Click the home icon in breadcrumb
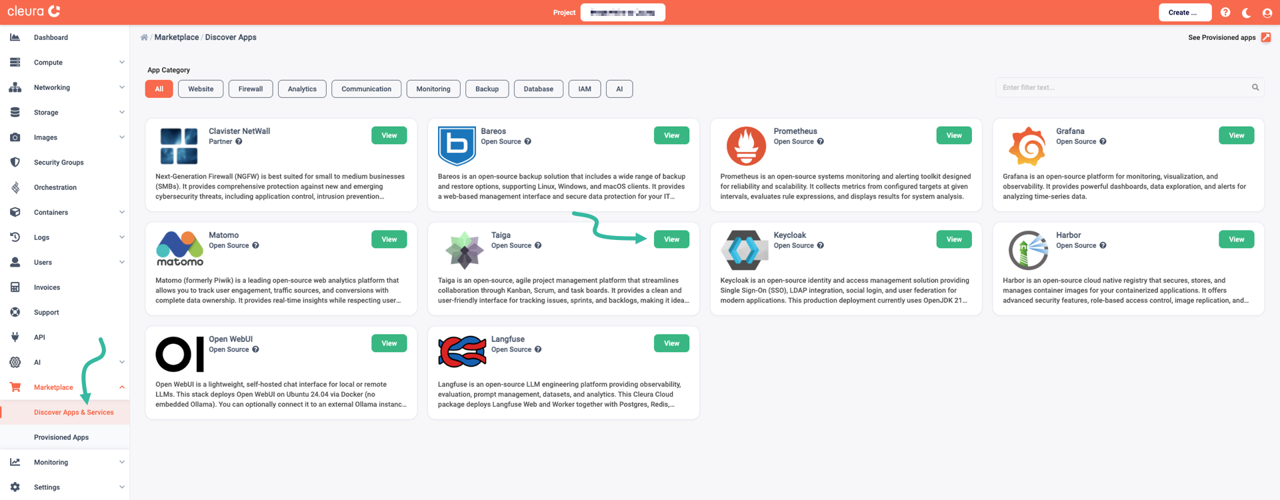Viewport: 1280px width, 500px height. pyautogui.click(x=144, y=37)
